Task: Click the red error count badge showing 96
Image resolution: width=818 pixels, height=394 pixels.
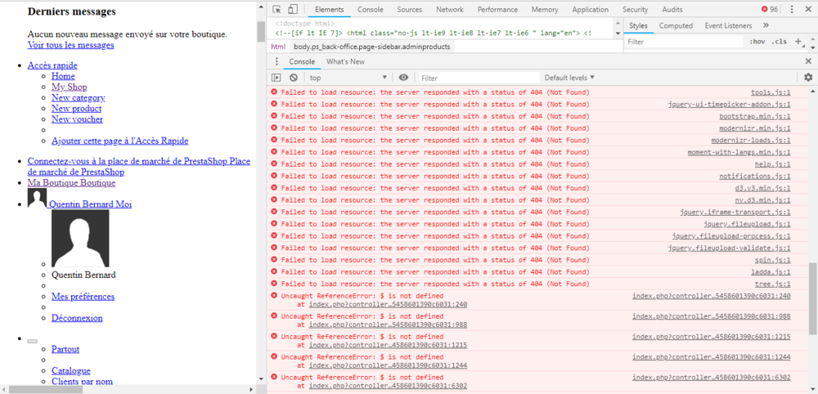Action: tap(769, 9)
